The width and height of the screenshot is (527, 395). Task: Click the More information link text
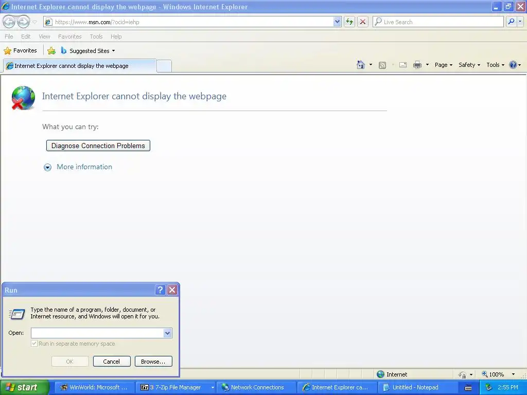[x=84, y=167]
